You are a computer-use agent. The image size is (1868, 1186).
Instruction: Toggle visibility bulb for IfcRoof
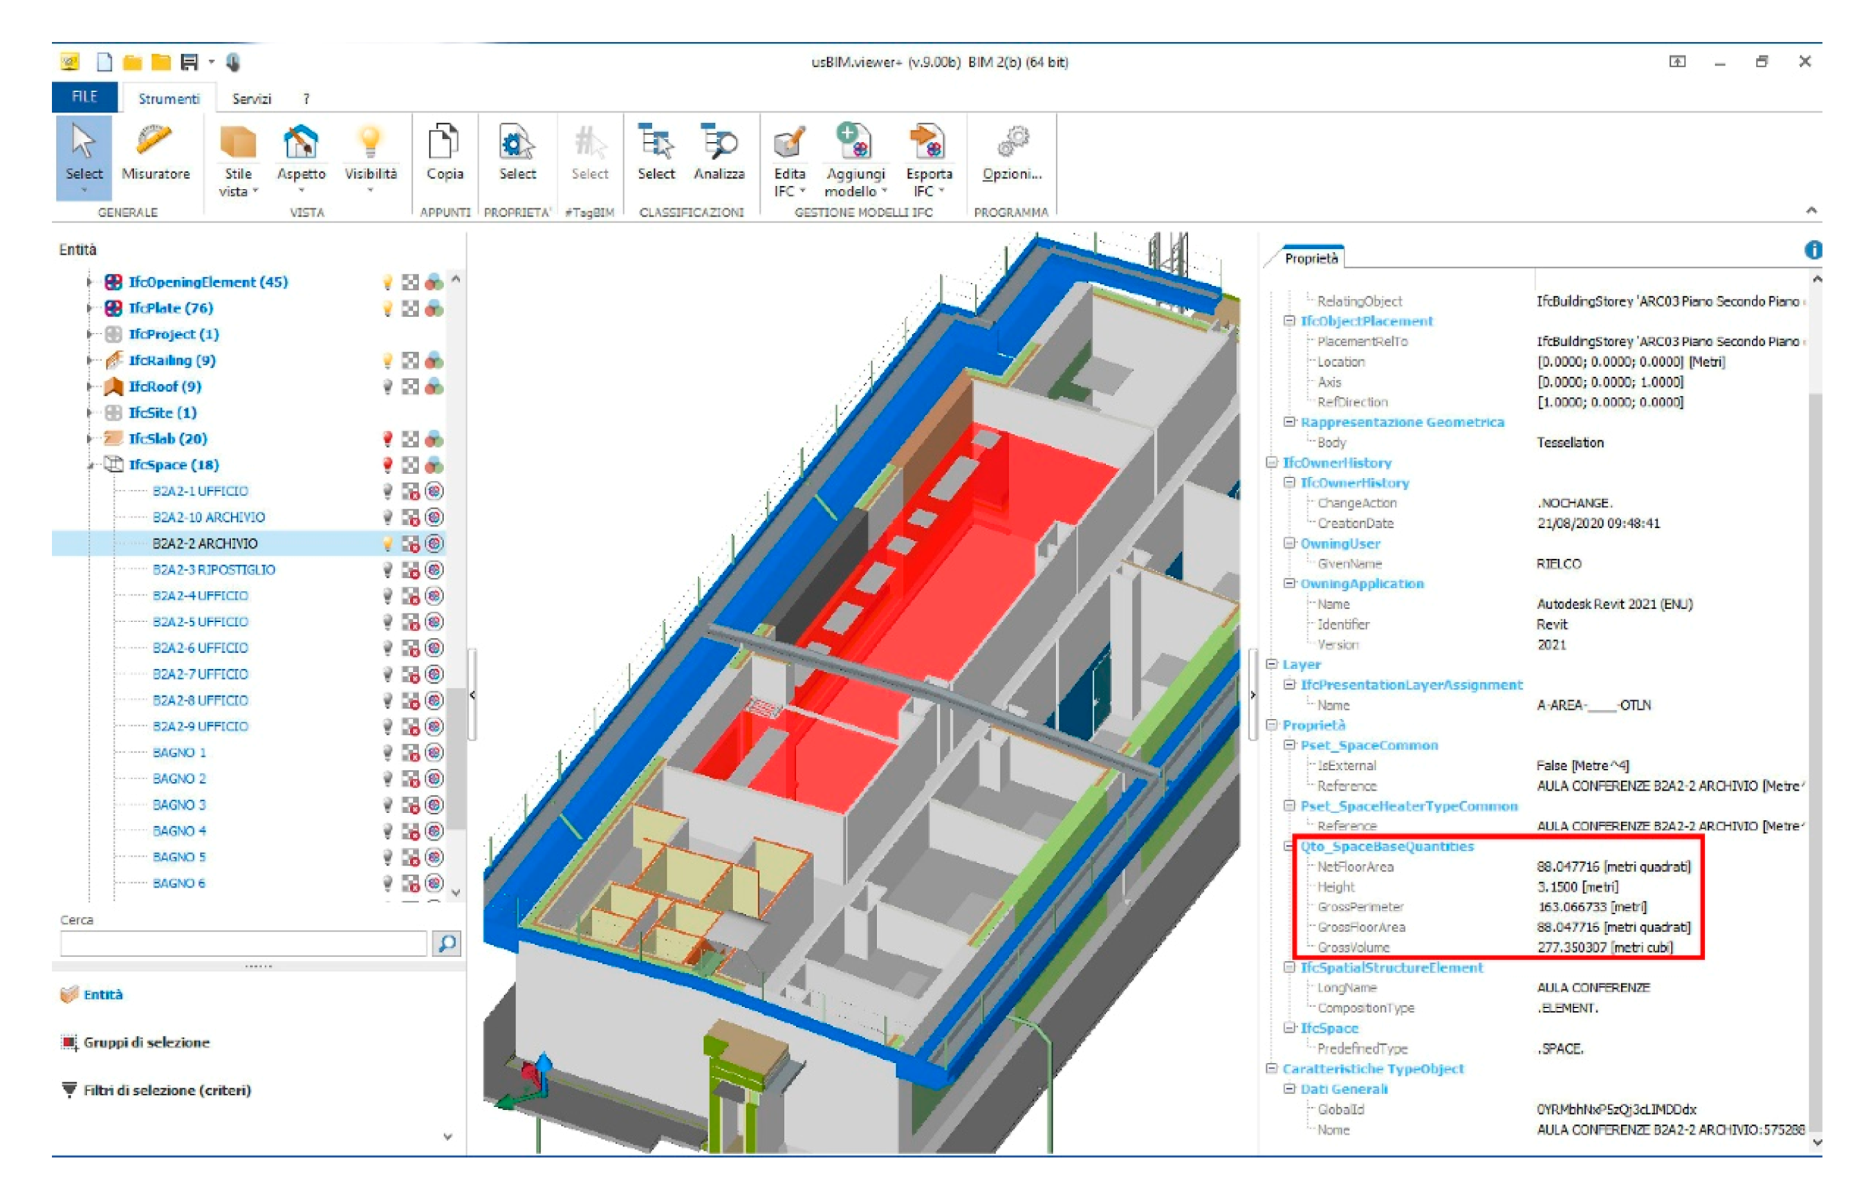coord(388,387)
